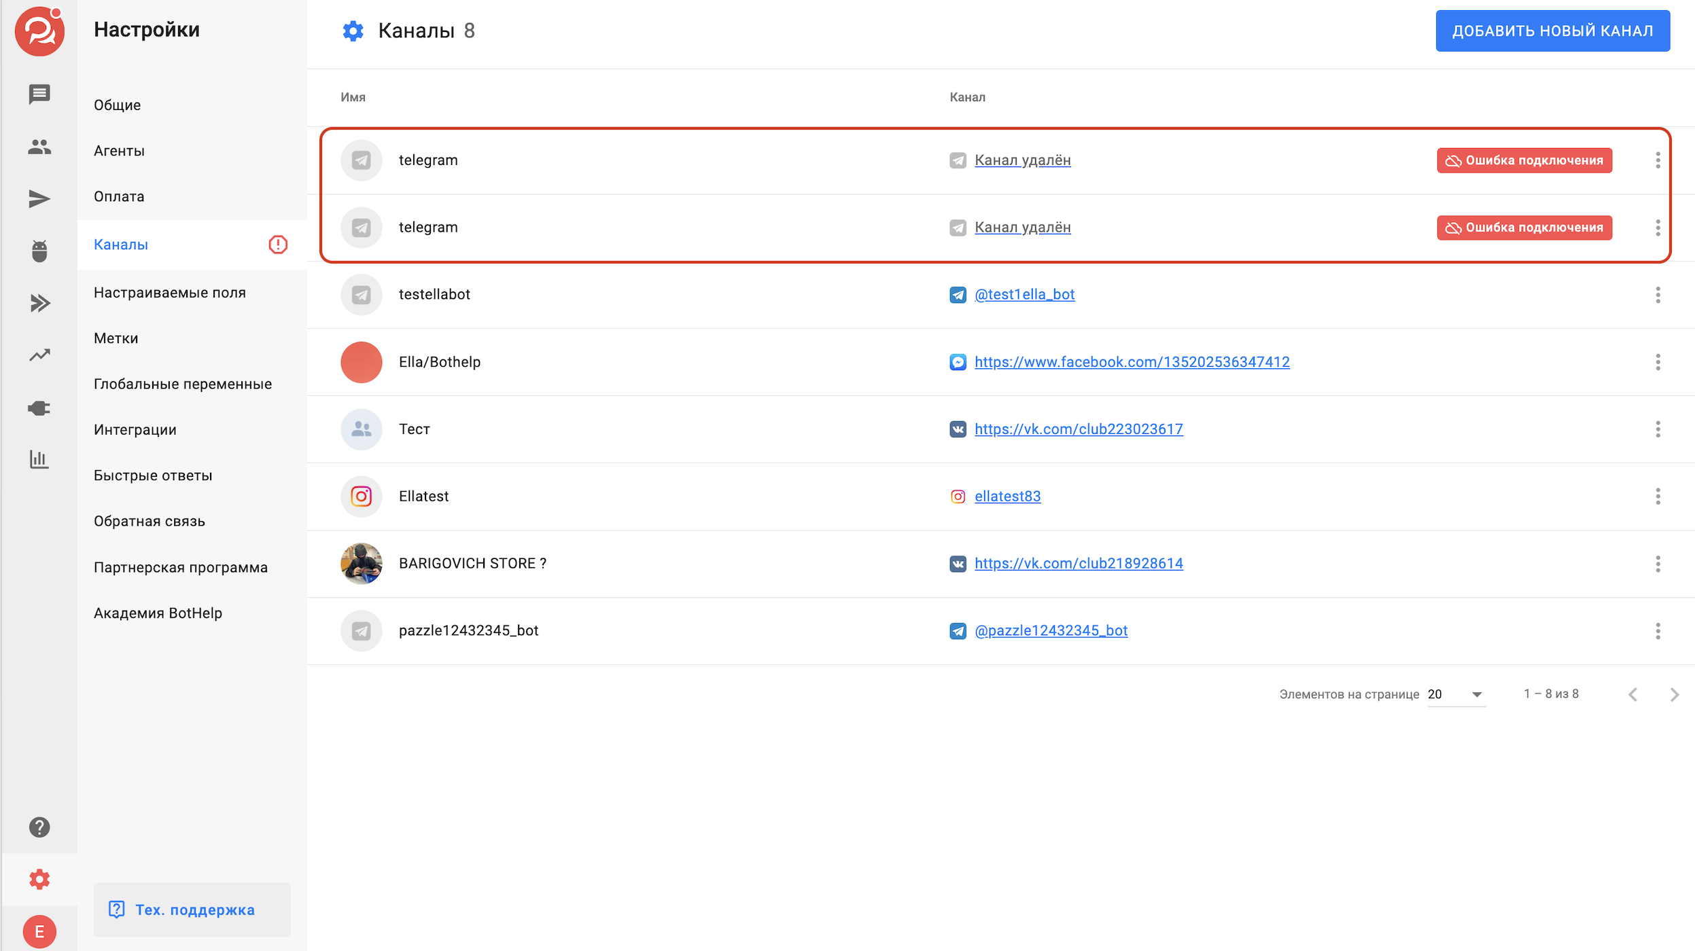
Task: Select the Интеграции settings menu item
Action: pos(135,430)
